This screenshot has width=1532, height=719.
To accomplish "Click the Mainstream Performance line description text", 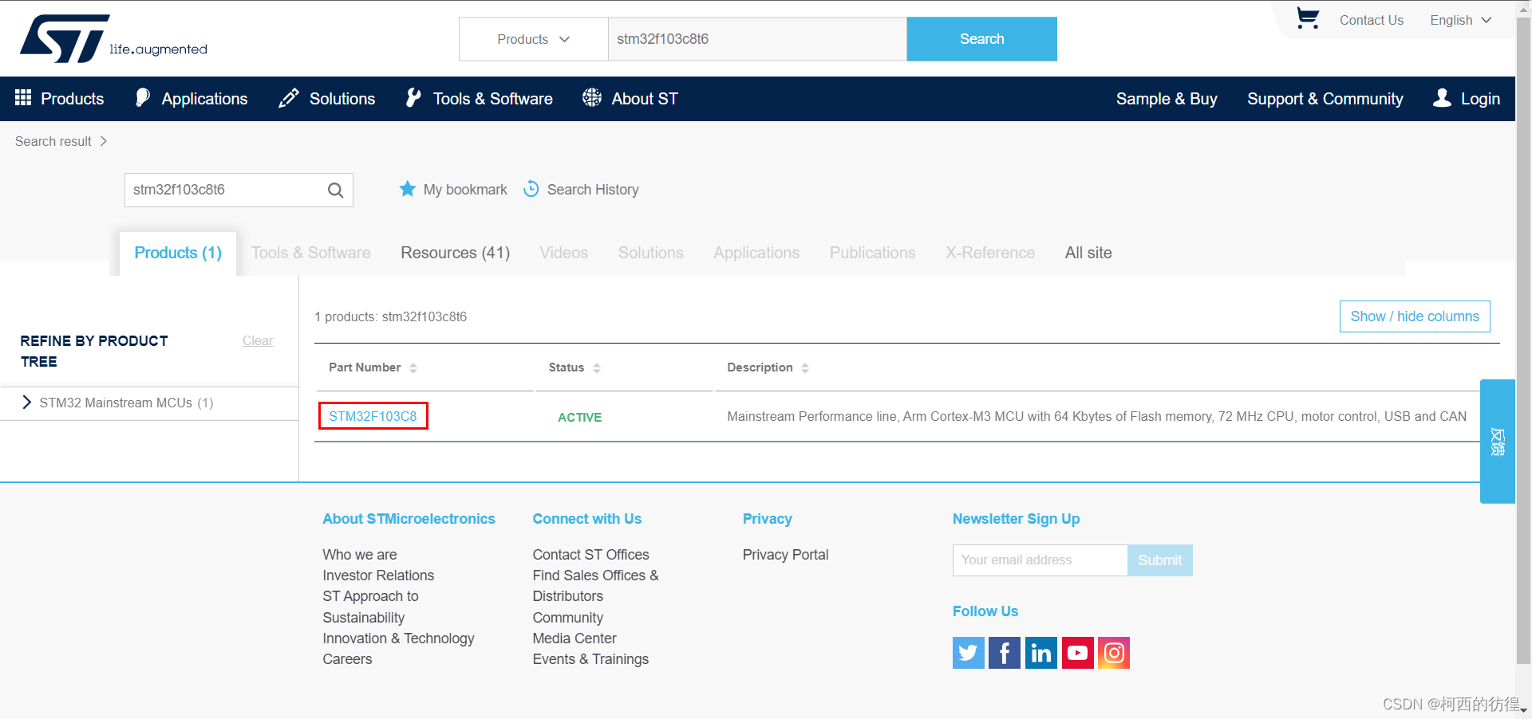I will pos(1096,416).
